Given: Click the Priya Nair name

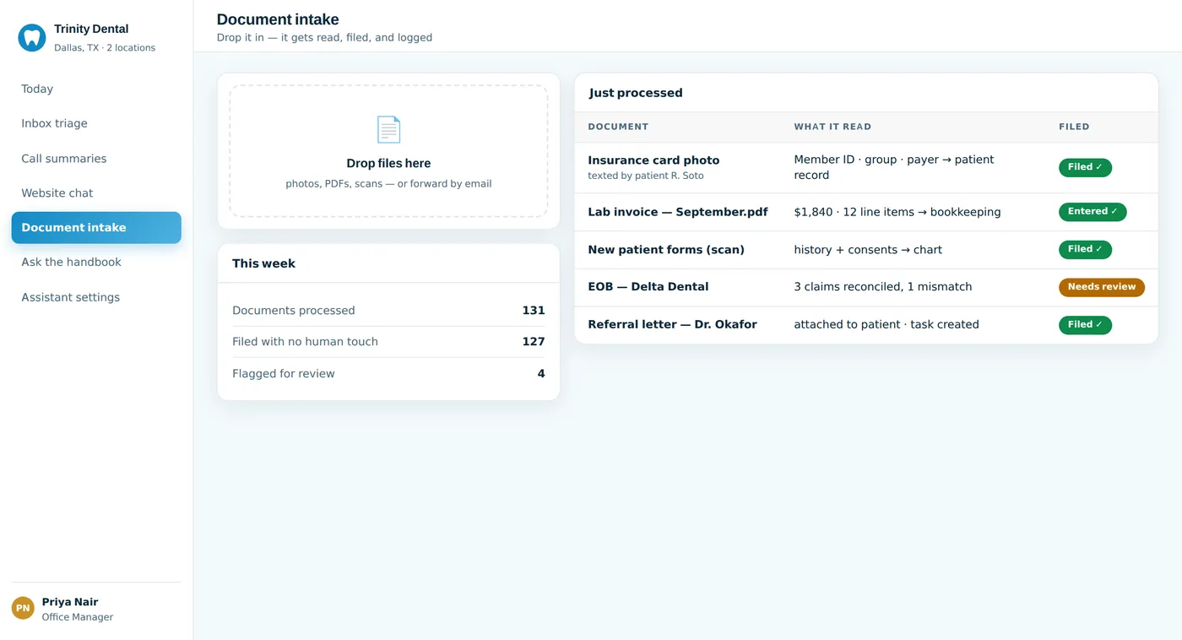Looking at the screenshot, I should (70, 602).
